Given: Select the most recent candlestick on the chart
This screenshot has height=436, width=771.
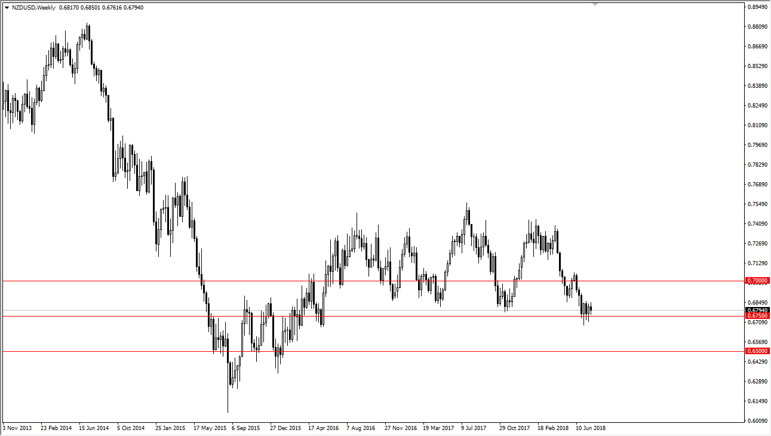Looking at the screenshot, I should (x=591, y=308).
